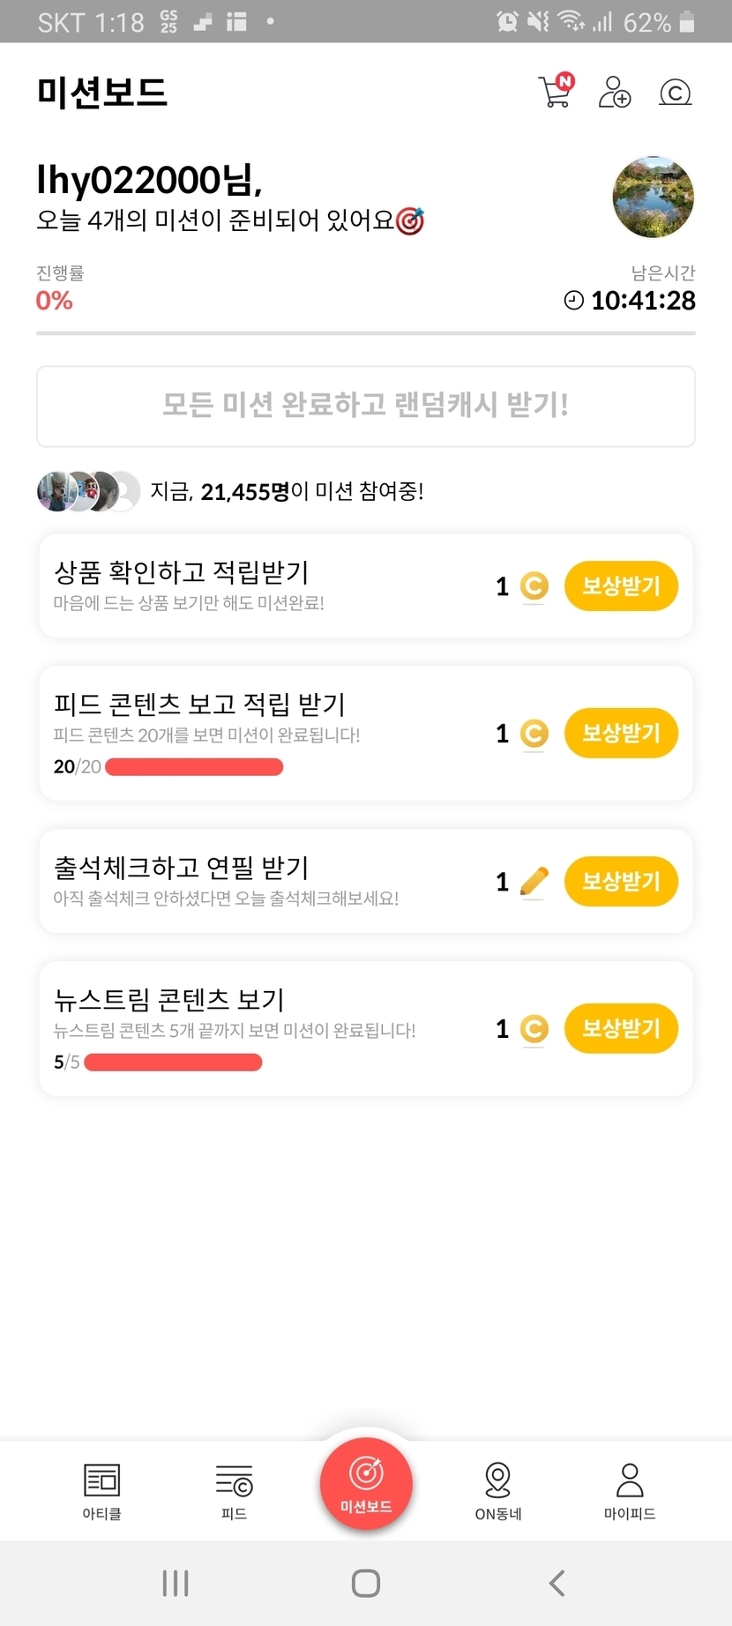This screenshot has width=732, height=1626.
Task: Switch to the 아티클 tab
Action: coord(101,1491)
